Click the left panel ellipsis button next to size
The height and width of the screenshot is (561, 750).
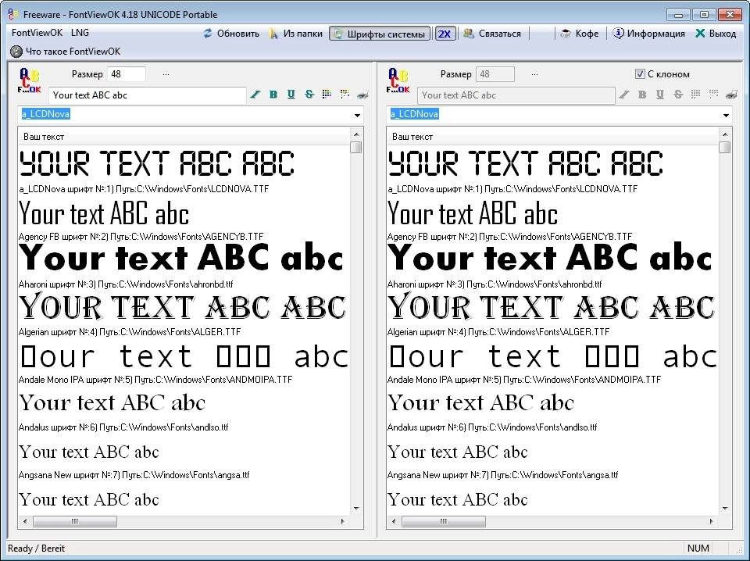click(x=166, y=74)
